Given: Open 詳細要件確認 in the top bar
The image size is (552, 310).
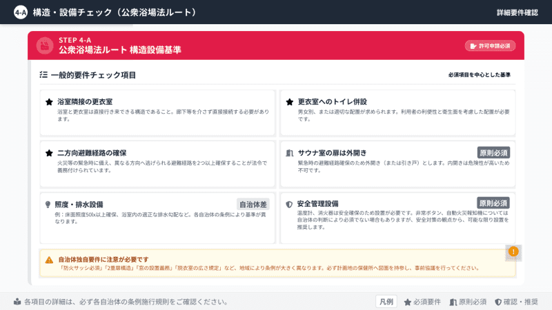Looking at the screenshot, I should pos(517,12).
